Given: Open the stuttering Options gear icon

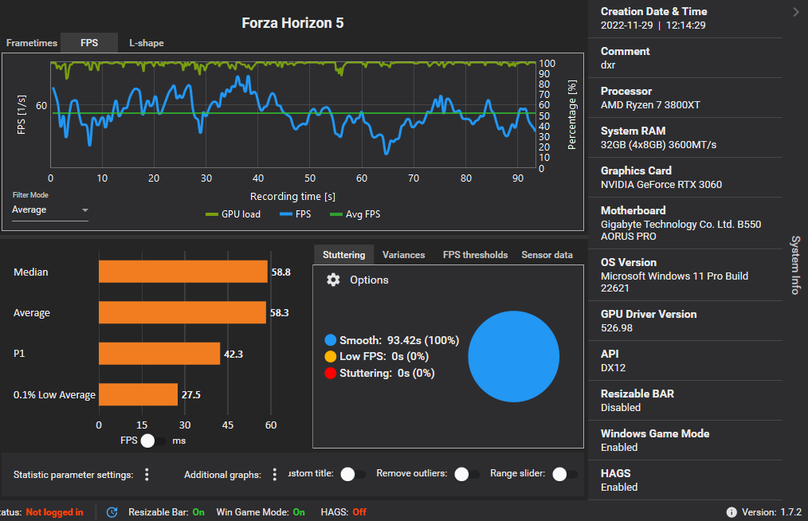Looking at the screenshot, I should [x=333, y=280].
